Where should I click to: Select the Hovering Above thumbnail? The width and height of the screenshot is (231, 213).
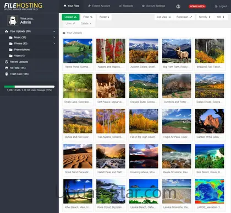coord(144,156)
